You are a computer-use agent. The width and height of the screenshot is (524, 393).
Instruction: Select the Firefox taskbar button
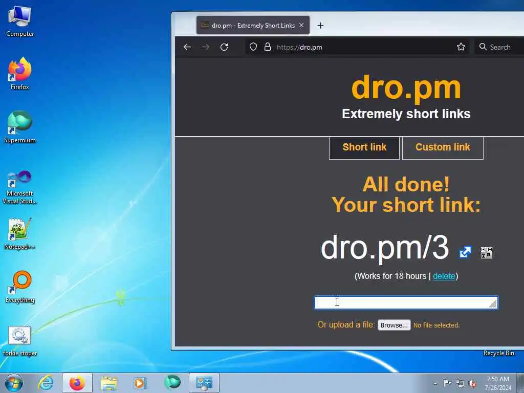77,383
